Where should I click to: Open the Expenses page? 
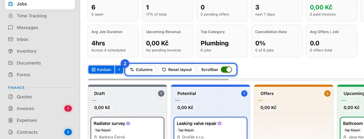point(40,120)
